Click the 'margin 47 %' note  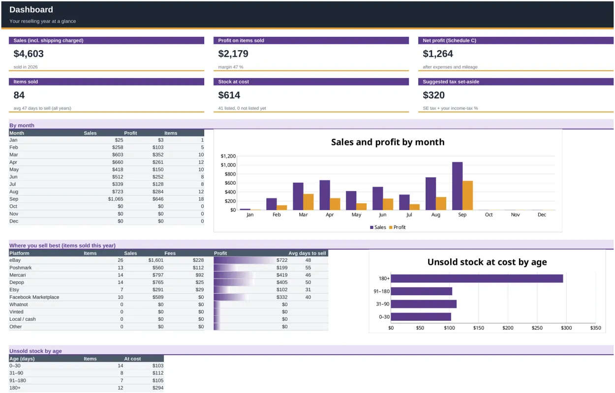point(231,67)
